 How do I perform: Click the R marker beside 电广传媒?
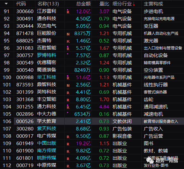coord(68,137)
